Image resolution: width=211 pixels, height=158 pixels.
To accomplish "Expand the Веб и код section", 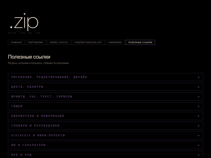I will tap(105, 154).
